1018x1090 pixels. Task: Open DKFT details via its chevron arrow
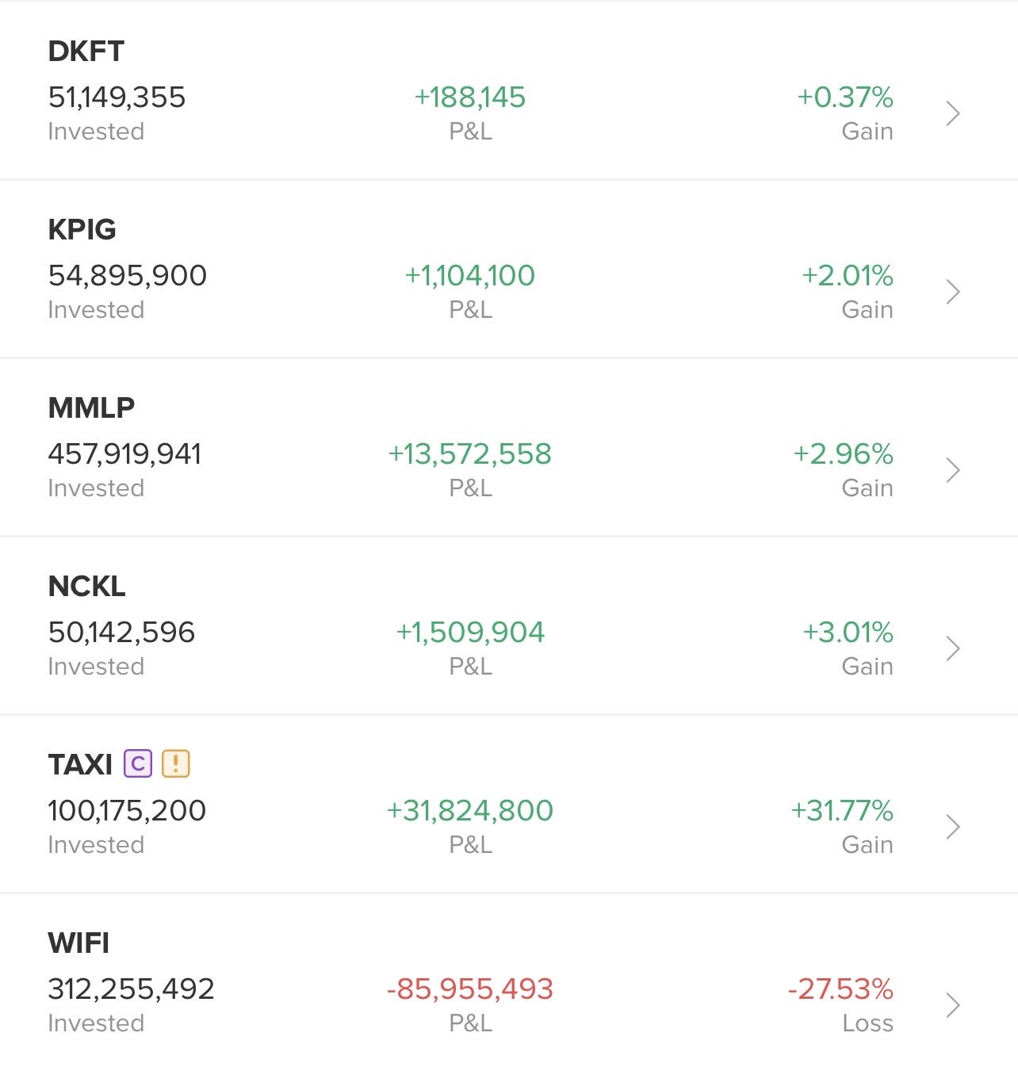click(953, 113)
